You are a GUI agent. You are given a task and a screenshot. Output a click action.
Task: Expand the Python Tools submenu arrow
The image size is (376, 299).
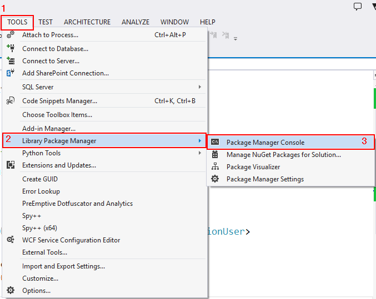click(200, 153)
